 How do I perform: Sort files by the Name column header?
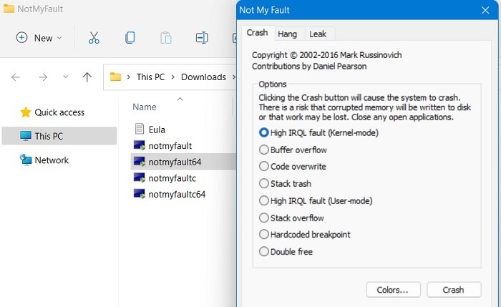(145, 107)
